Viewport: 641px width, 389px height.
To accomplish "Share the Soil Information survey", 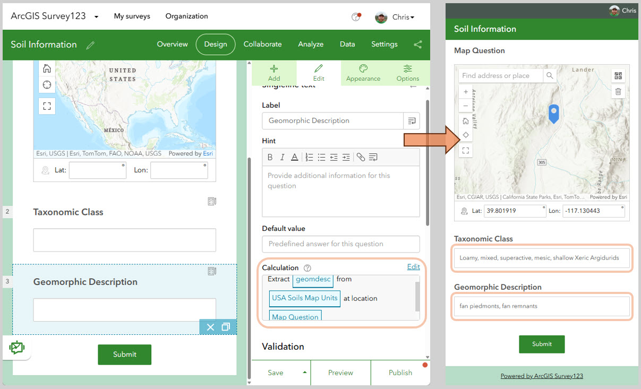I will tap(417, 45).
